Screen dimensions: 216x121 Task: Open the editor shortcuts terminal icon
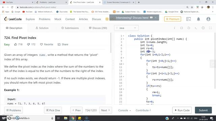pyautogui.click(x=196, y=28)
